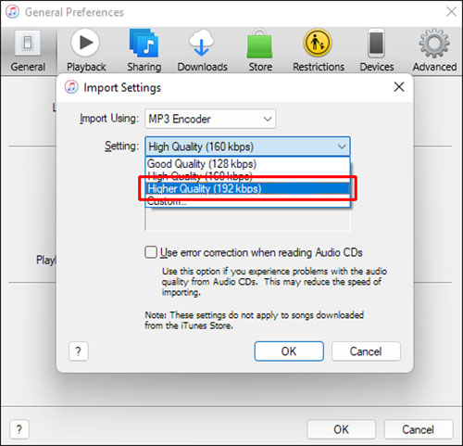Choose the Custom... setting option
The width and height of the screenshot is (463, 446).
coord(247,201)
